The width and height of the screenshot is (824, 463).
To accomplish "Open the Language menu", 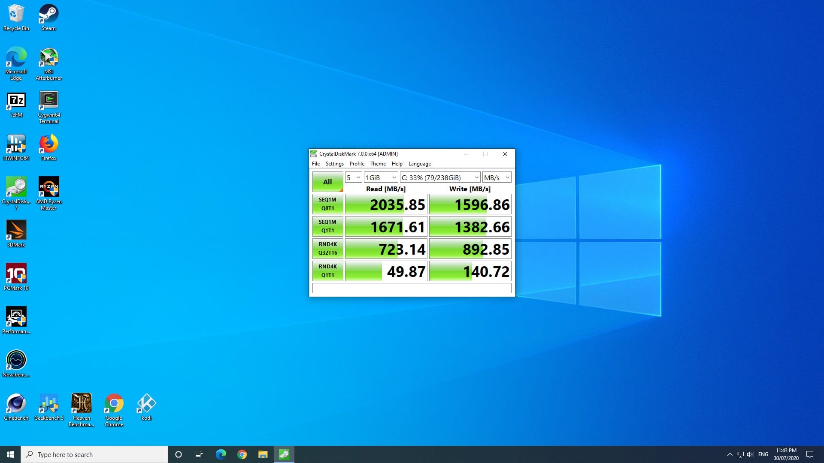I will (420, 164).
